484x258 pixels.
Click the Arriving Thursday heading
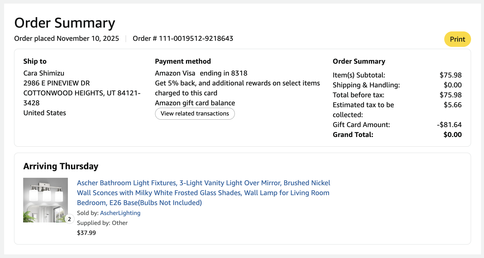[61, 166]
